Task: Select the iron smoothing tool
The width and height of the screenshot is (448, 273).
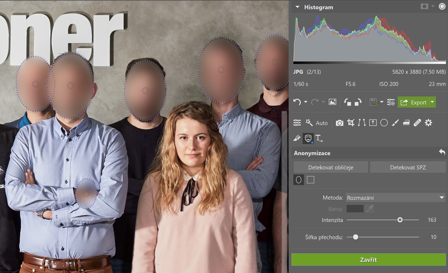Action: coord(406,123)
